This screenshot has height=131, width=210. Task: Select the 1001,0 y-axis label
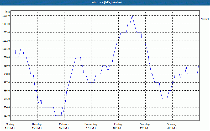tap(6, 49)
